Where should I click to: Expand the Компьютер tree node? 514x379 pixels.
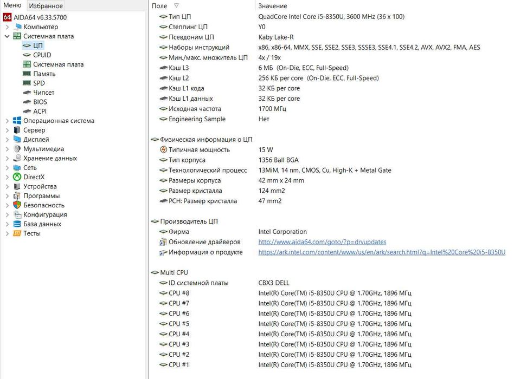tap(7, 27)
